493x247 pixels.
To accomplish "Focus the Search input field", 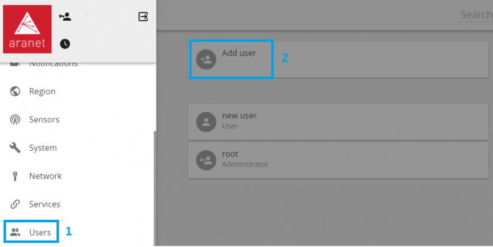I will coord(476,15).
